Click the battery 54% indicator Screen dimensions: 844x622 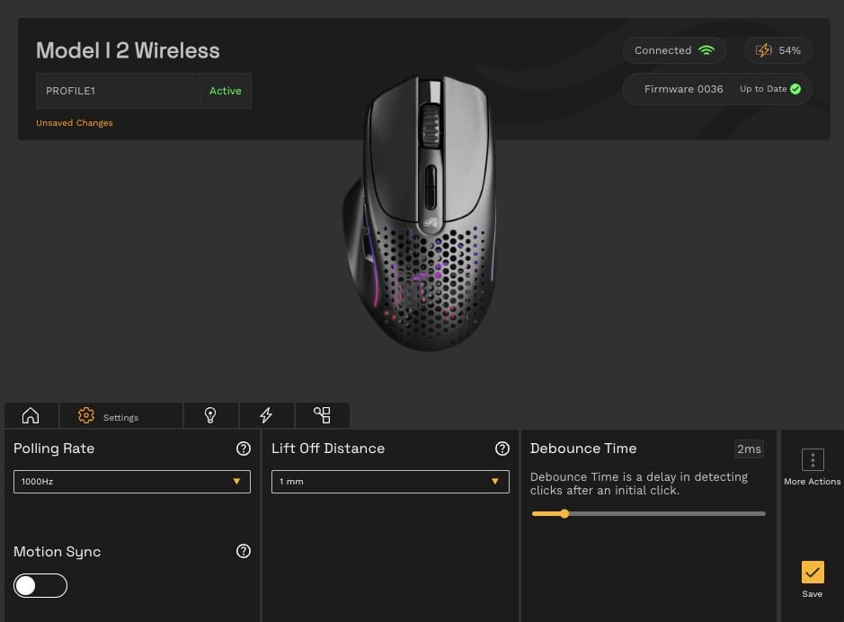tap(777, 50)
